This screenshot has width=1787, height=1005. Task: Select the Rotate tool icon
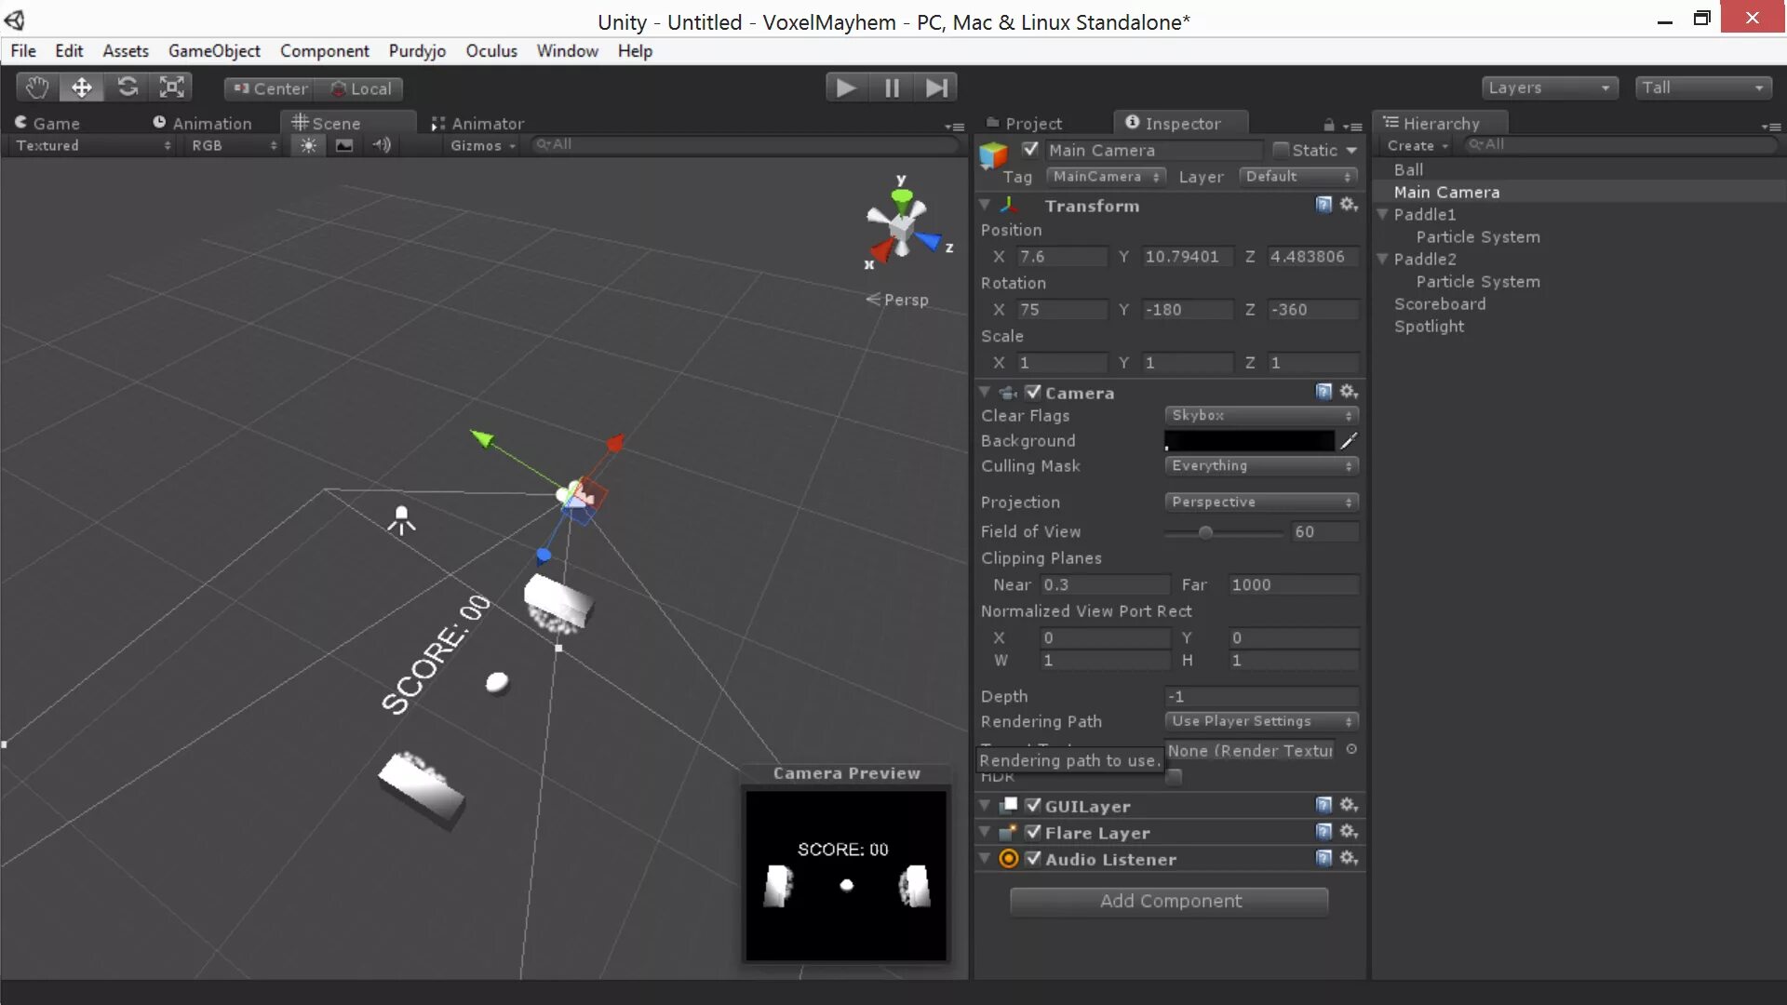pyautogui.click(x=128, y=87)
